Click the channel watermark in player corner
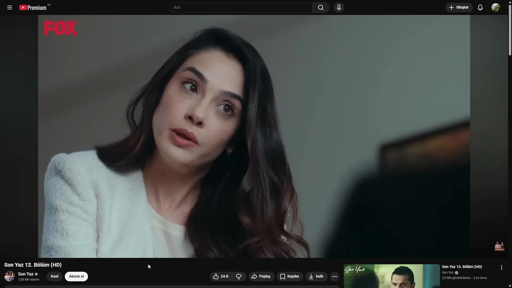Image resolution: width=512 pixels, height=288 pixels. [x=499, y=246]
